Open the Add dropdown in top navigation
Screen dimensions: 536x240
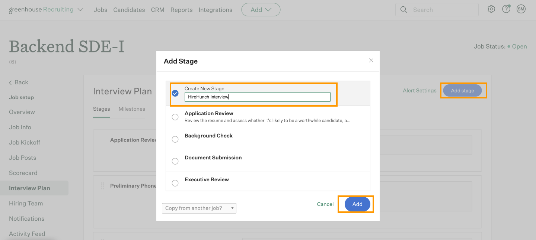(x=261, y=10)
